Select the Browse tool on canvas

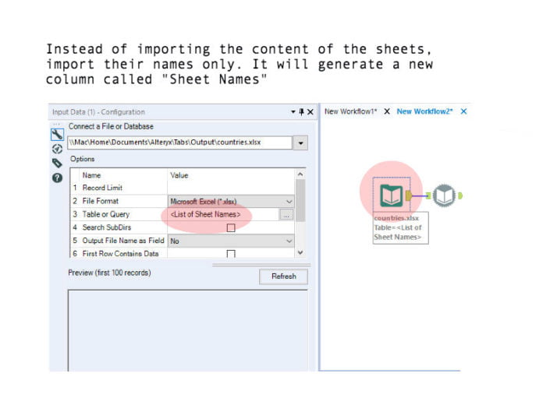[x=444, y=195]
